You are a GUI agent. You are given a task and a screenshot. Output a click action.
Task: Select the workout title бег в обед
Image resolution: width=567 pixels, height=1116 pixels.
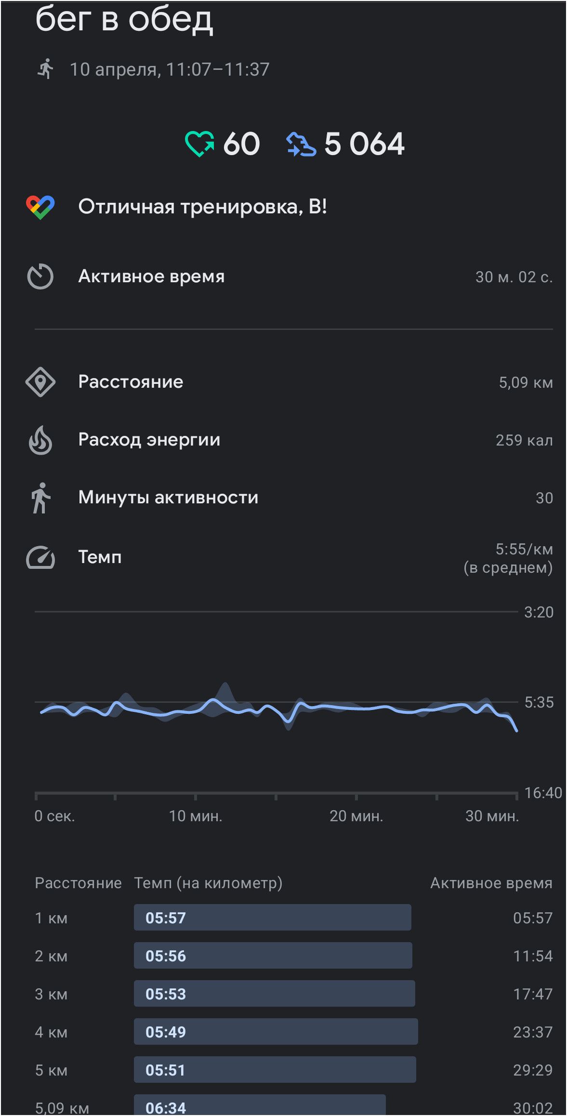tap(124, 19)
